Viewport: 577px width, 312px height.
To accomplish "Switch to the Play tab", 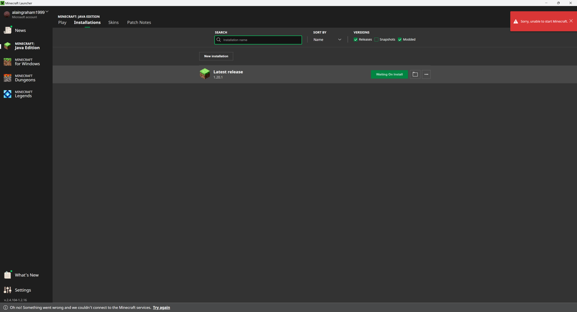I will (x=62, y=22).
